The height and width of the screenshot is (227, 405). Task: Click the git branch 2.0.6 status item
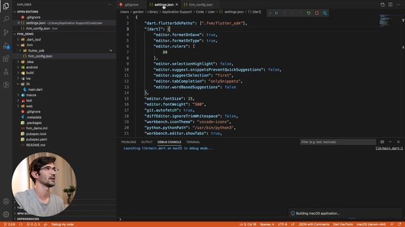(9, 224)
